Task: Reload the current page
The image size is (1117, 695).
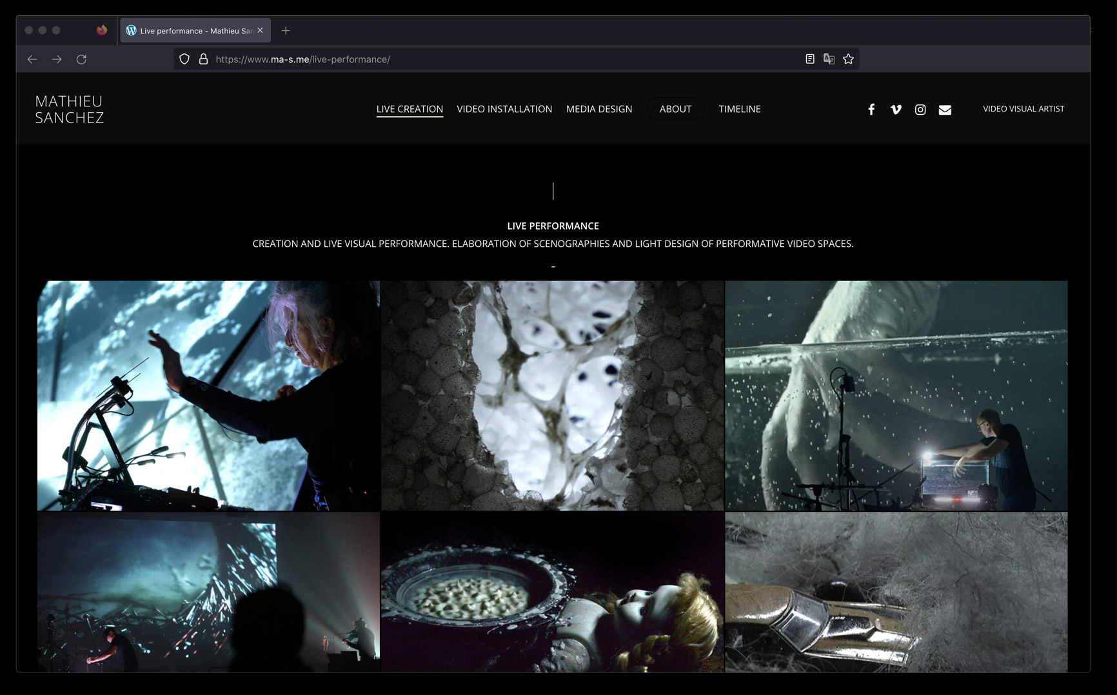Action: 81,59
